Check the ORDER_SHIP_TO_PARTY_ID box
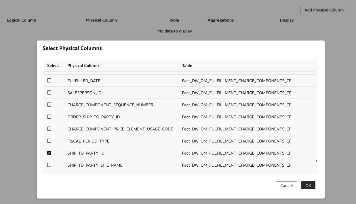This screenshot has width=356, height=204. (49, 117)
